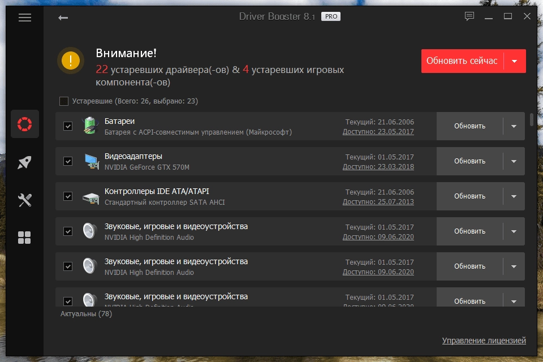Screen dimensions: 543x362
Task: Click the PRO badge in title
Action: (x=331, y=16)
